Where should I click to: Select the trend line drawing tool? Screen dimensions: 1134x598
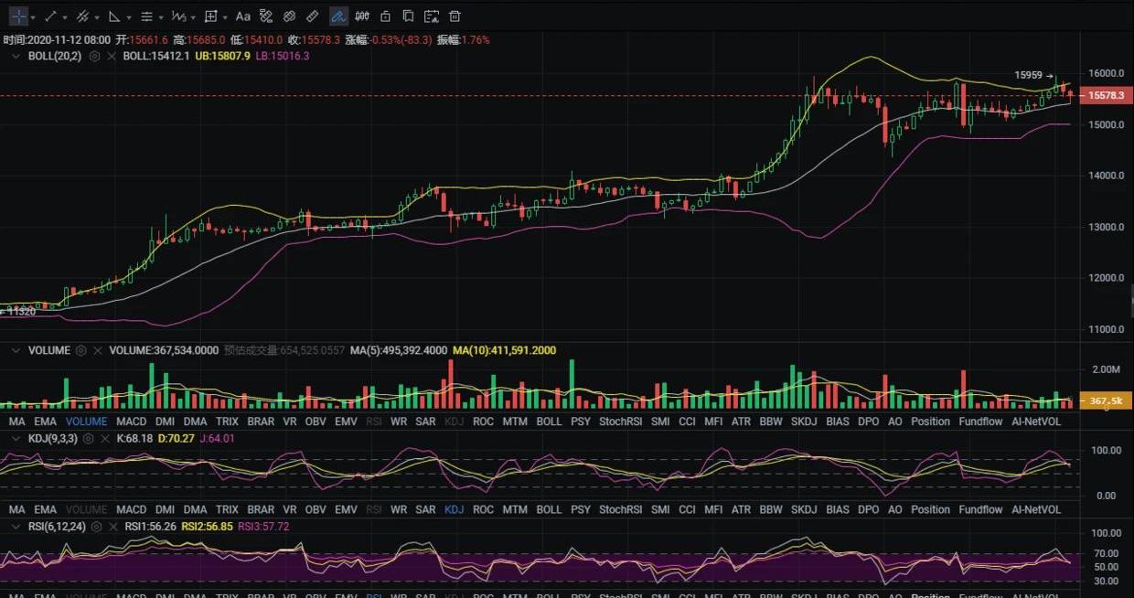click(x=50, y=16)
